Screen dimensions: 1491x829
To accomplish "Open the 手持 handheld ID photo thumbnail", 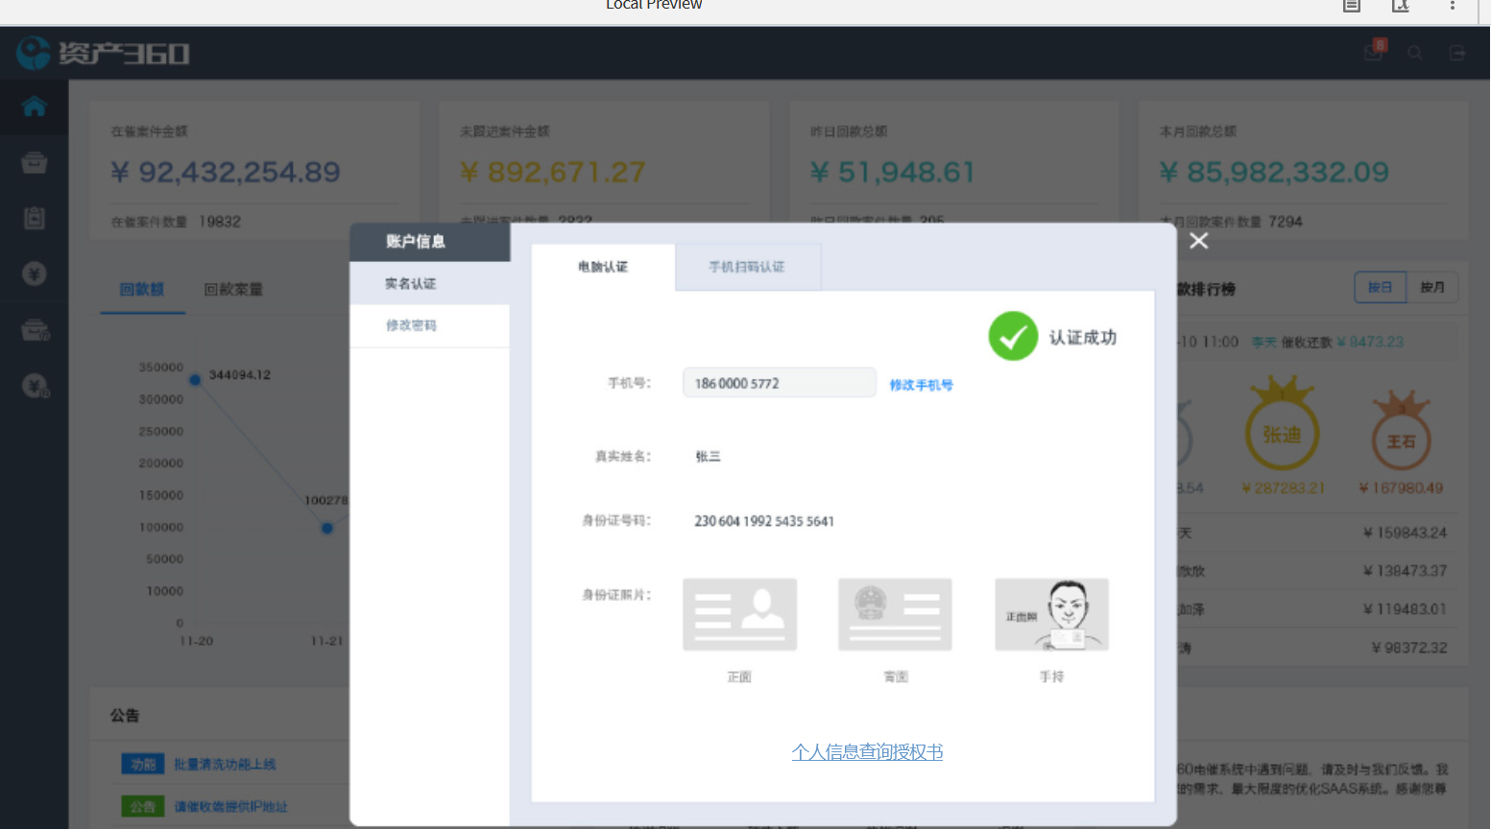I will tap(1051, 614).
